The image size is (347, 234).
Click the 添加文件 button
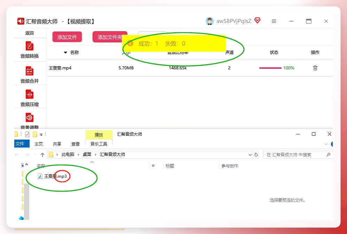coord(67,37)
